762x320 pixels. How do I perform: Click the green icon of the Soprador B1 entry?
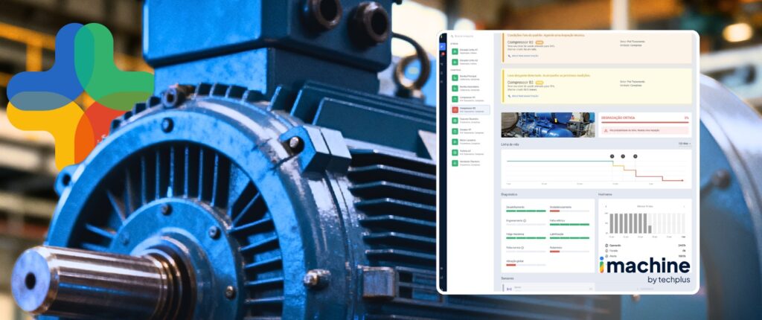[455, 131]
